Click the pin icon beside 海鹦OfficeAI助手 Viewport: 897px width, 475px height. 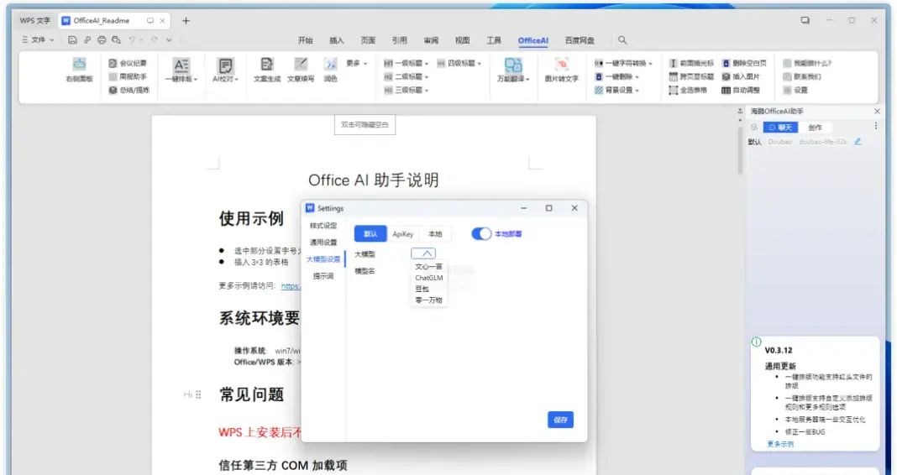740,112
